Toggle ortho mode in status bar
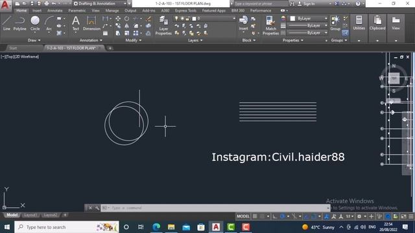The width and height of the screenshot is (415, 233). pyautogui.click(x=275, y=216)
